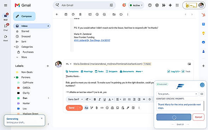Open the Active status dropdown
The image size is (208, 130).
[136, 5]
